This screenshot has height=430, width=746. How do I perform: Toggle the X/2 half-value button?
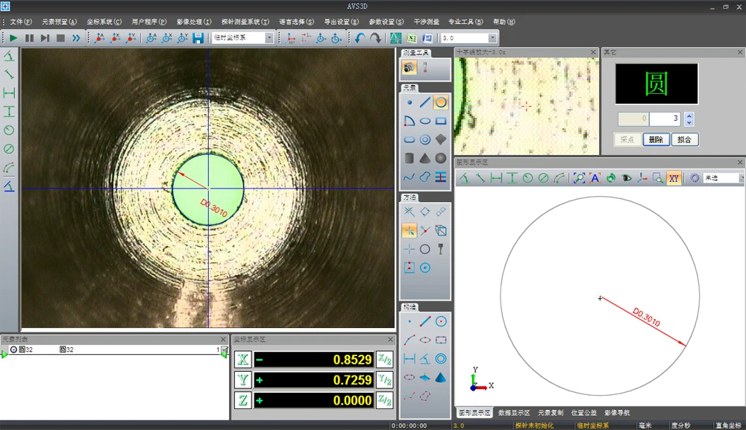pyautogui.click(x=384, y=360)
